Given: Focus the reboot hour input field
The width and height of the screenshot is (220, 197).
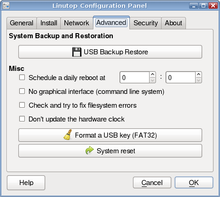Looking at the screenshot, I should pyautogui.click(x=134, y=77).
